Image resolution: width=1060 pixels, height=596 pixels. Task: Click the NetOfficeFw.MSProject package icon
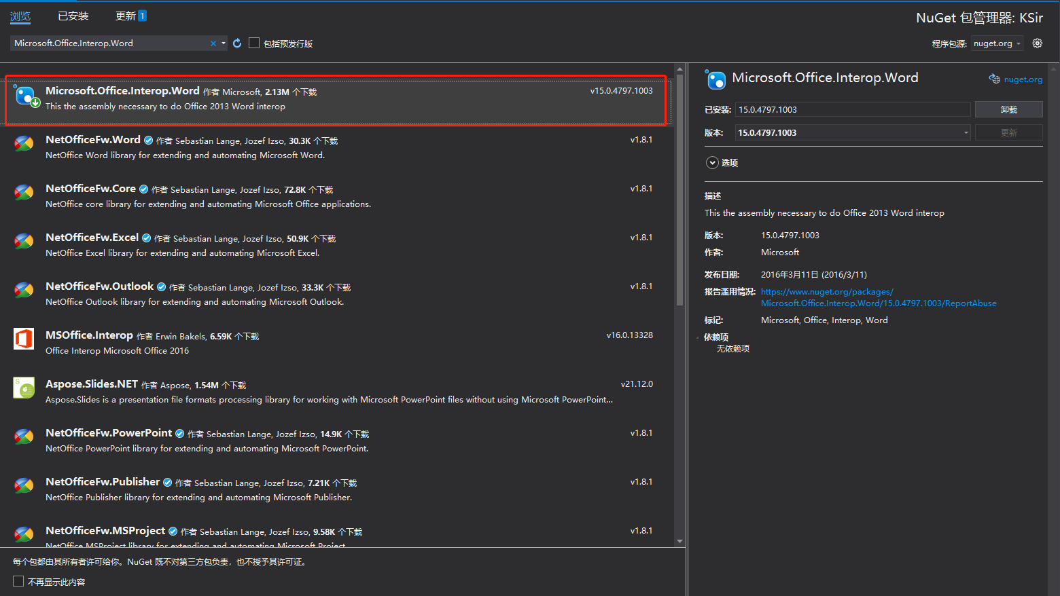24,535
